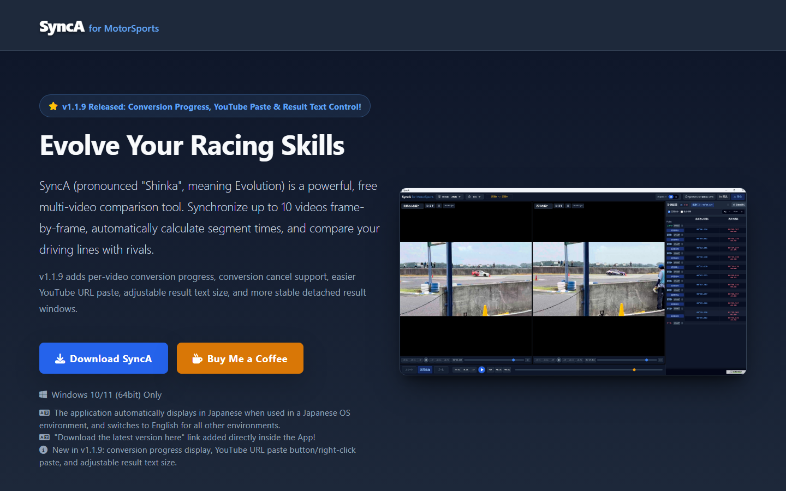Click the "Windows 10/11 (64bit) Only" text

106,394
